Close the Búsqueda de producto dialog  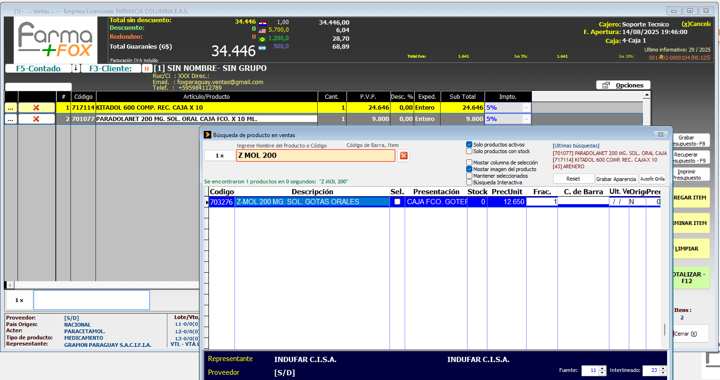tap(661, 135)
